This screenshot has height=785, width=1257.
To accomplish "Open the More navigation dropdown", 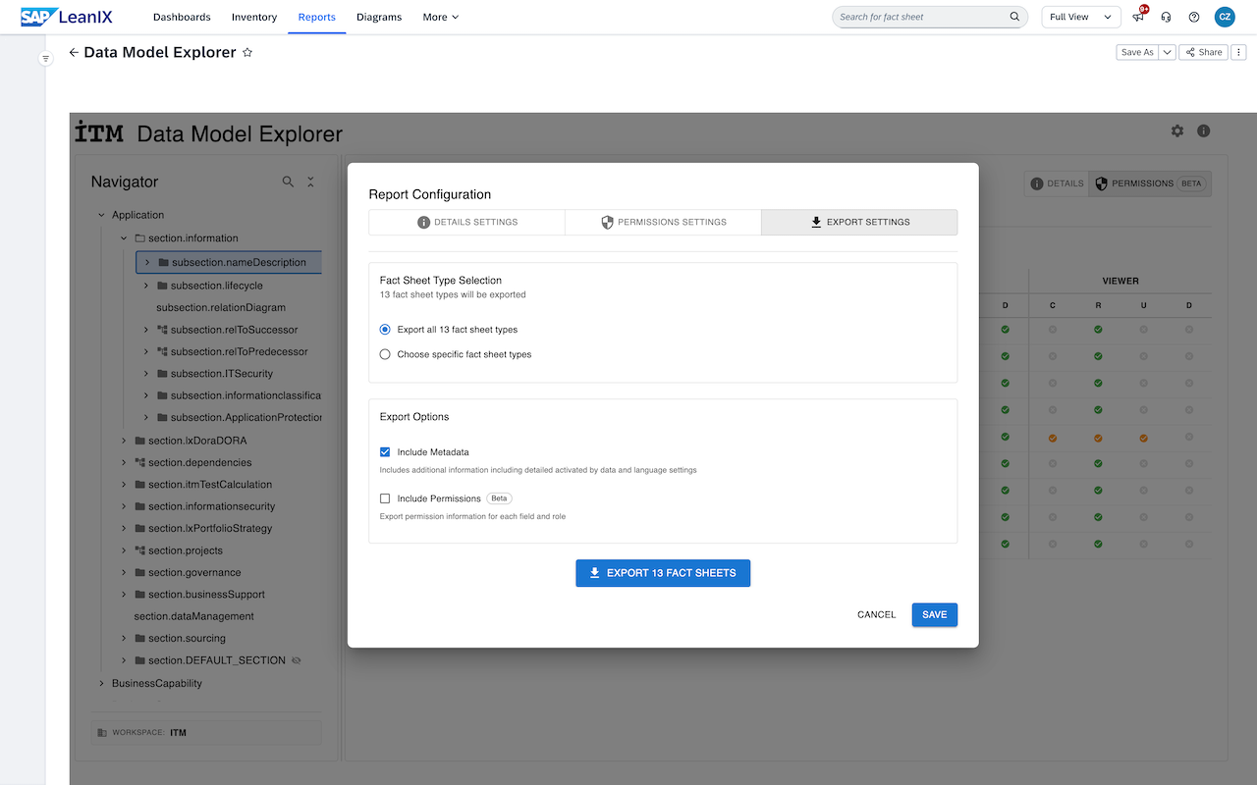I will click(441, 17).
